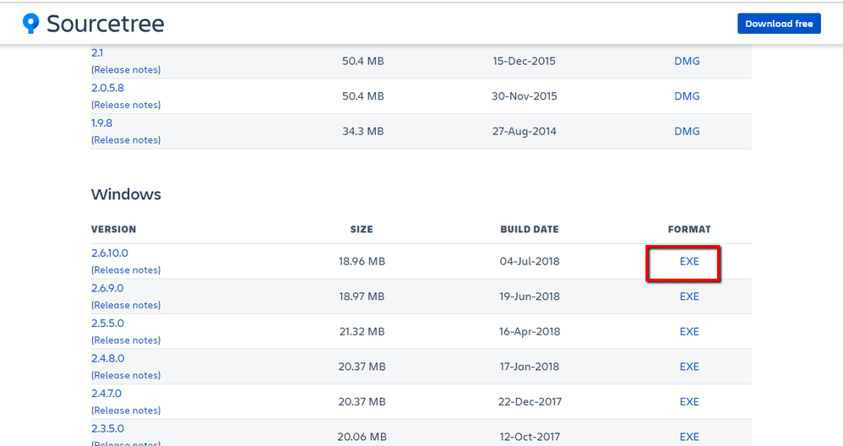Download the EXE for version 2.6.10.0
This screenshot has width=843, height=446.
tap(689, 261)
